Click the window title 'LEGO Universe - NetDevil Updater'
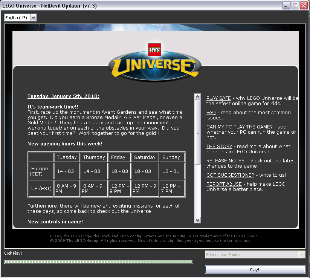 point(49,6)
